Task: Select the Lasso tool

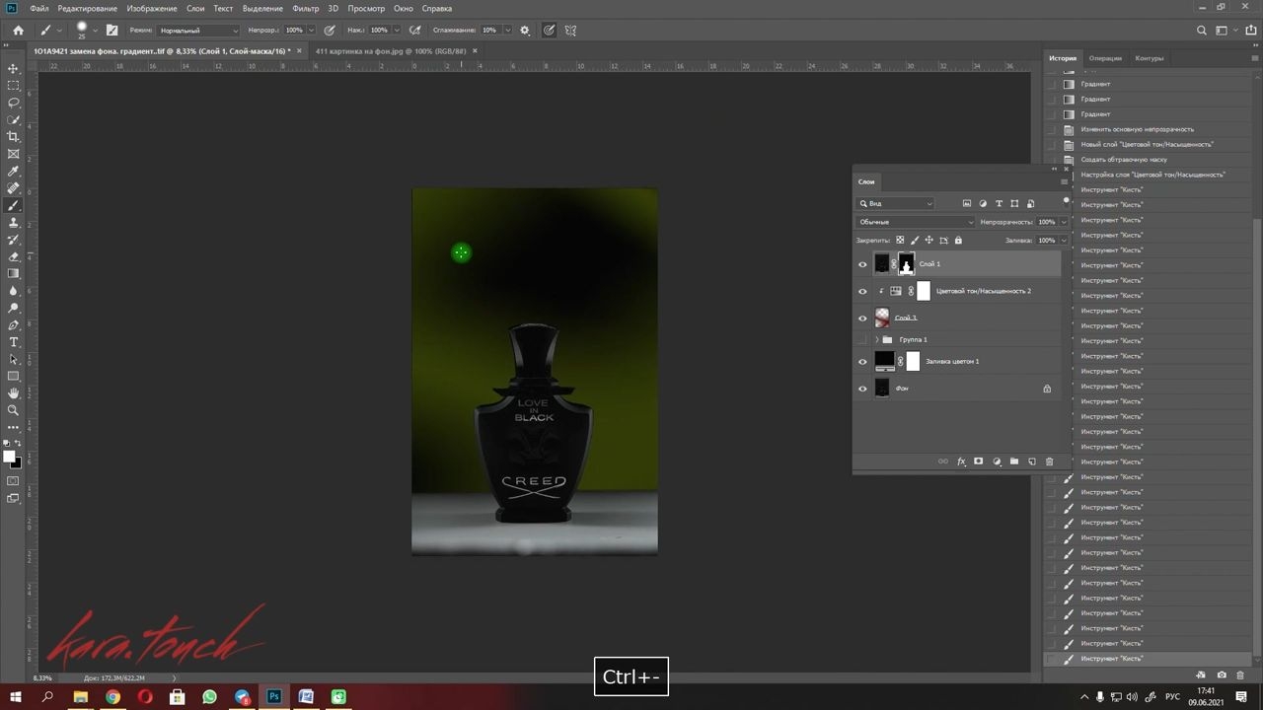Action: (14, 103)
